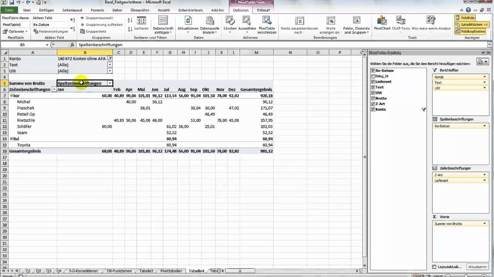Open Text filter dropdown in cell B2
Image resolution: width=494 pixels, height=277 pixels.
pos(110,65)
